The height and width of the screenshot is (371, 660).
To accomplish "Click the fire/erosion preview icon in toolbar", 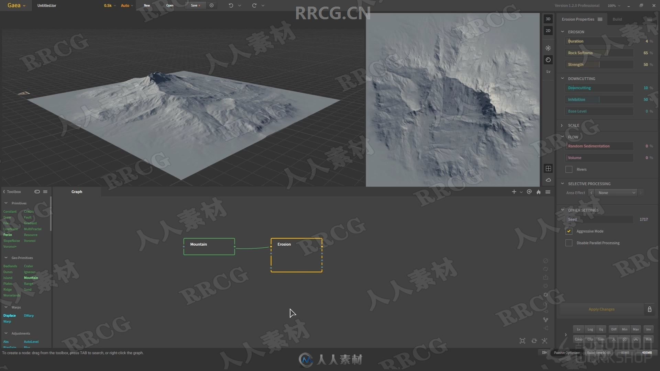I will point(539,192).
